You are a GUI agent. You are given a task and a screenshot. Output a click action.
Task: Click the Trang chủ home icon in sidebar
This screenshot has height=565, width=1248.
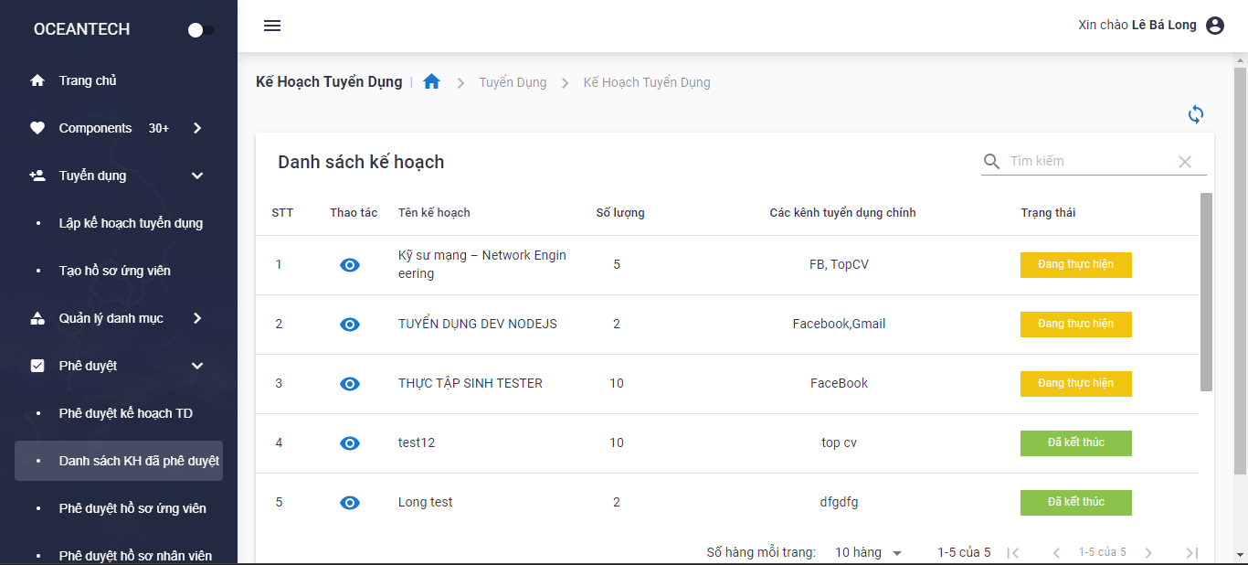(37, 80)
